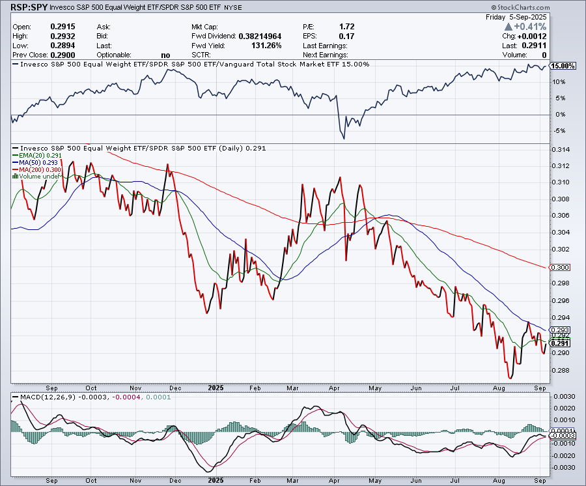The height and width of the screenshot is (486, 586).
Task: Select the Open value 0.2915
Action: coord(63,27)
